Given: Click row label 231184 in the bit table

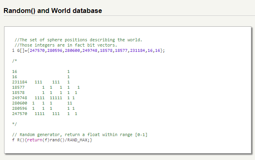Looking at the screenshot, I should [x=20, y=82].
